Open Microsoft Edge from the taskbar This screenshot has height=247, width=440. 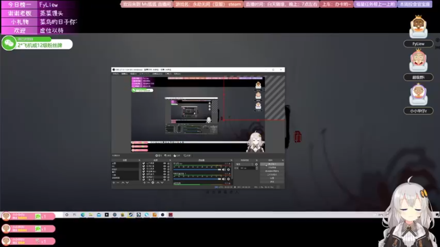[x=82, y=215]
